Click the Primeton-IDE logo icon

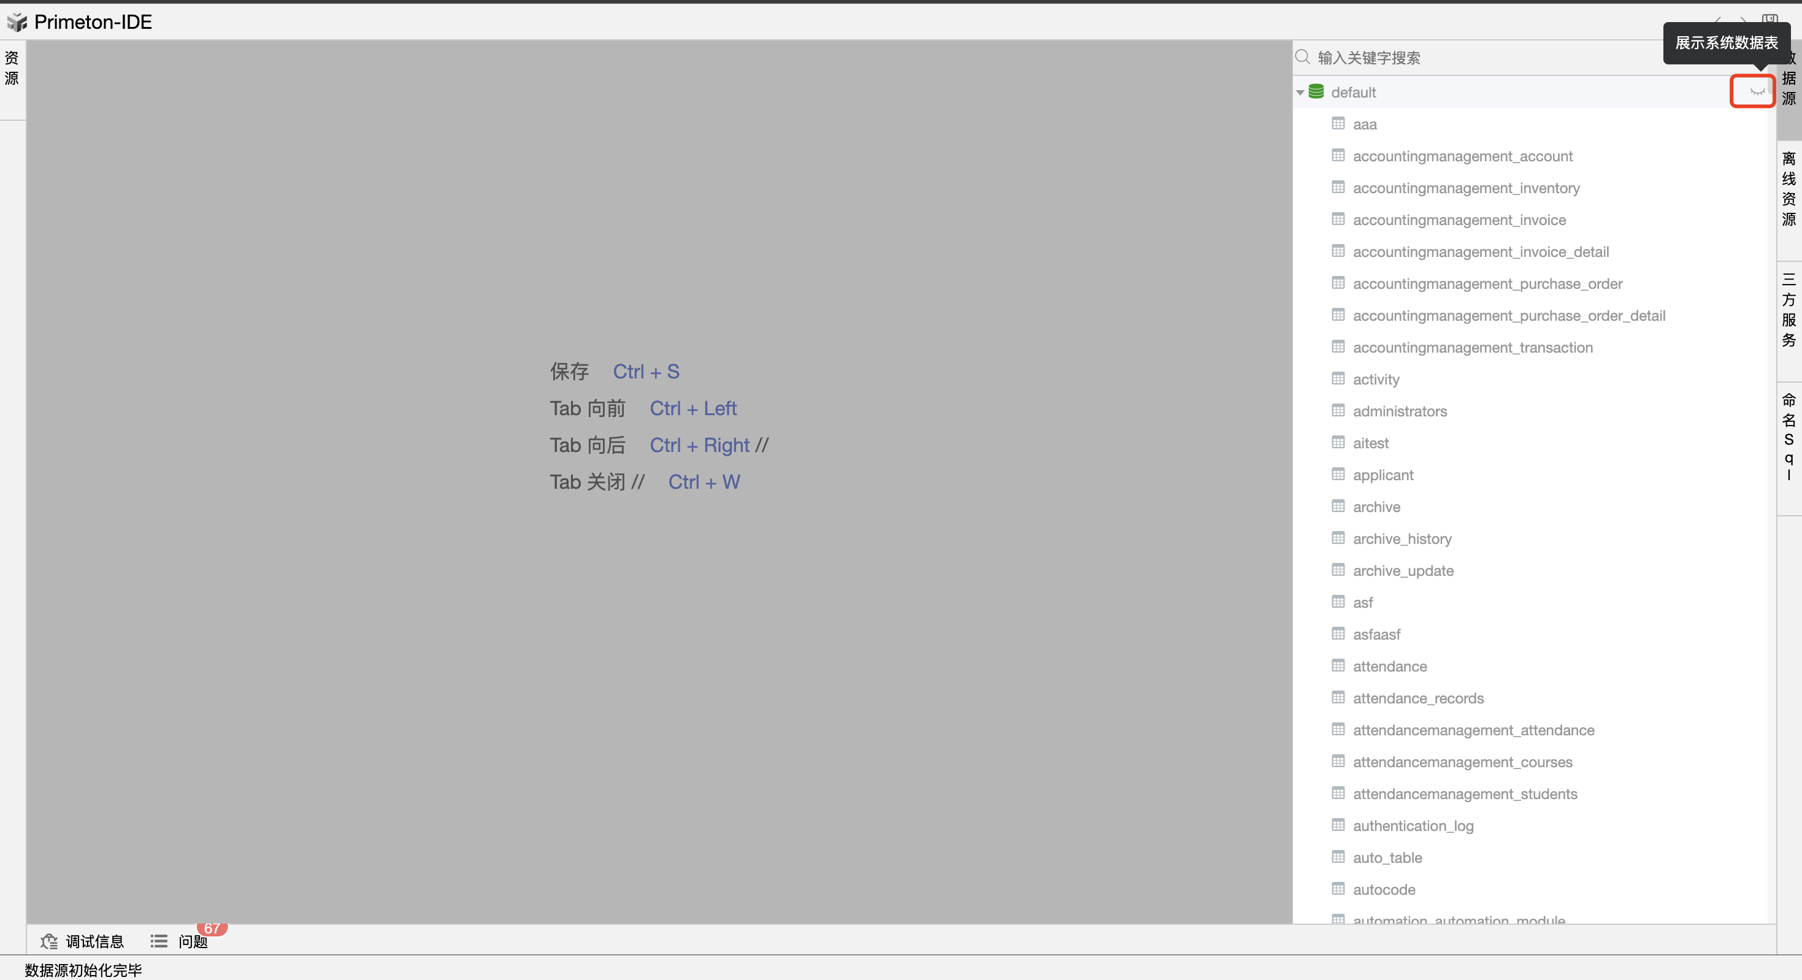click(x=17, y=22)
